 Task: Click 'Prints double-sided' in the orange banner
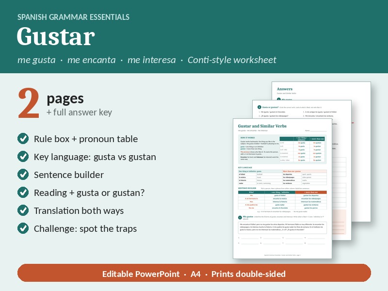click(248, 274)
